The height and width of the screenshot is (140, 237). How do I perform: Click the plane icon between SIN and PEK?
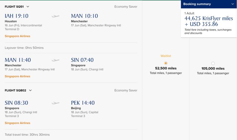[56, 103]
